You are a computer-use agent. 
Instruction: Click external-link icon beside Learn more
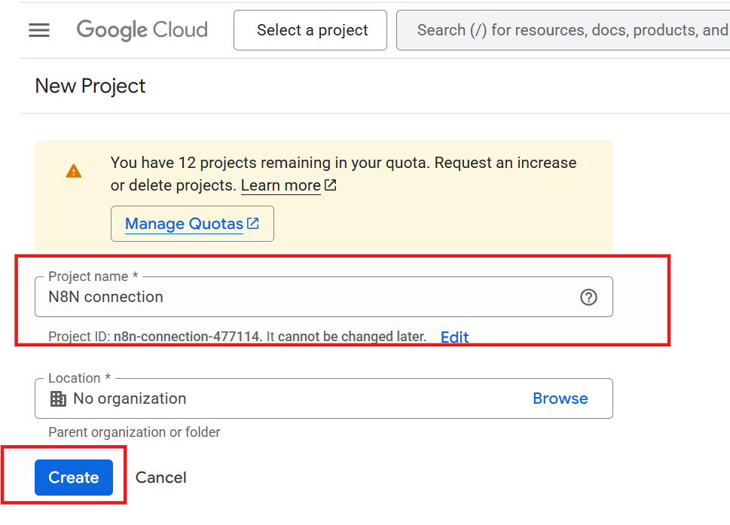click(330, 185)
